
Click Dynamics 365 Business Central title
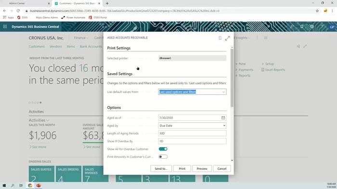pyautogui.click(x=35, y=26)
